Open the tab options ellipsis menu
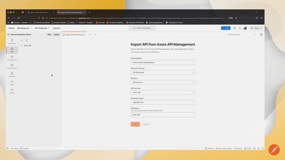Screen dimensions: 285x160 [x=95, y=35]
